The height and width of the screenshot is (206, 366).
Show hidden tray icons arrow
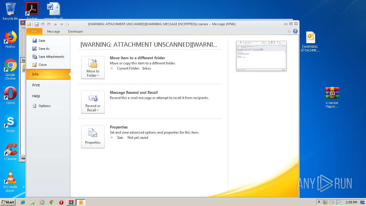(x=319, y=202)
